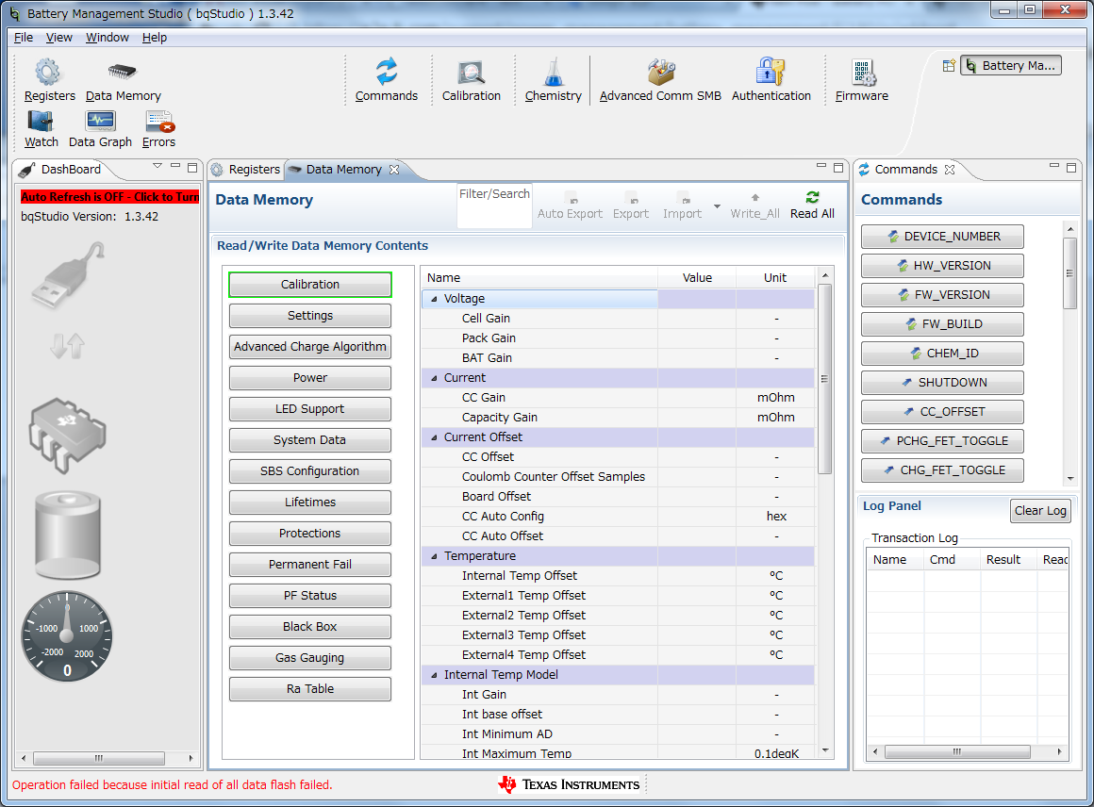This screenshot has height=807, width=1094.
Task: Send the CHG_FET_TOGGLE command
Action: coord(942,470)
